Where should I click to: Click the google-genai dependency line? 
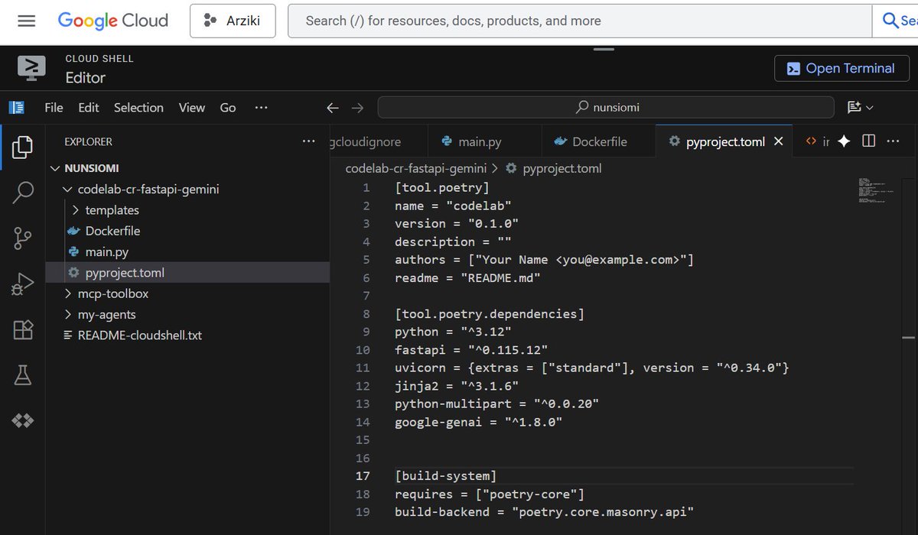point(478,422)
